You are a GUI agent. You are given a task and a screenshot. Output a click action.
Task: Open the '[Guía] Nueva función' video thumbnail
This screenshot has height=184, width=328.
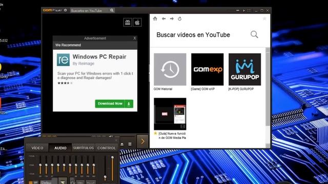point(170,114)
